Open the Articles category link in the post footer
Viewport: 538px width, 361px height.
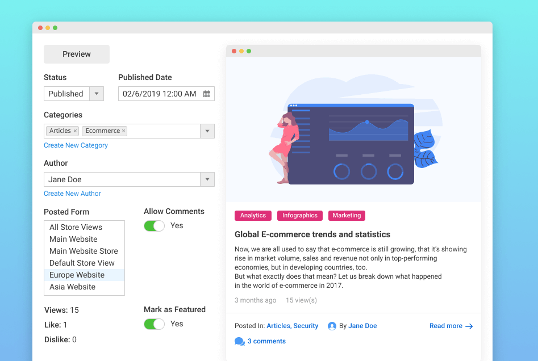pyautogui.click(x=279, y=326)
